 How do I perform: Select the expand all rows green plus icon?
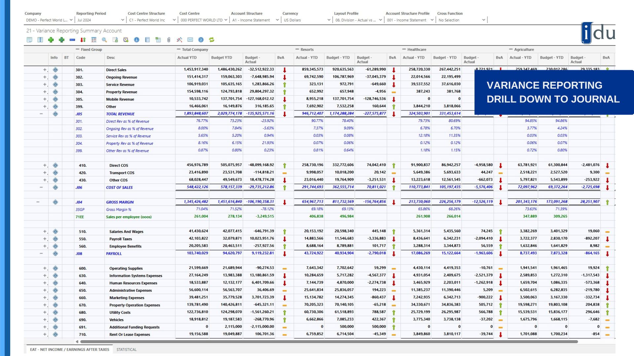click(51, 40)
